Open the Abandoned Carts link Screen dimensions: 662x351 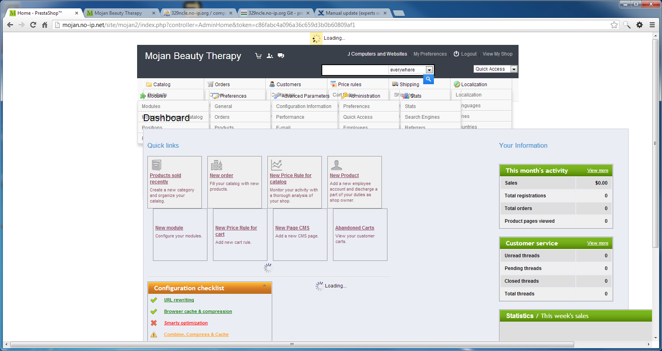[x=355, y=228]
